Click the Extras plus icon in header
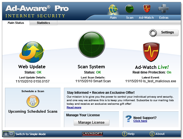This screenshot has height=139, width=183. [163, 8]
